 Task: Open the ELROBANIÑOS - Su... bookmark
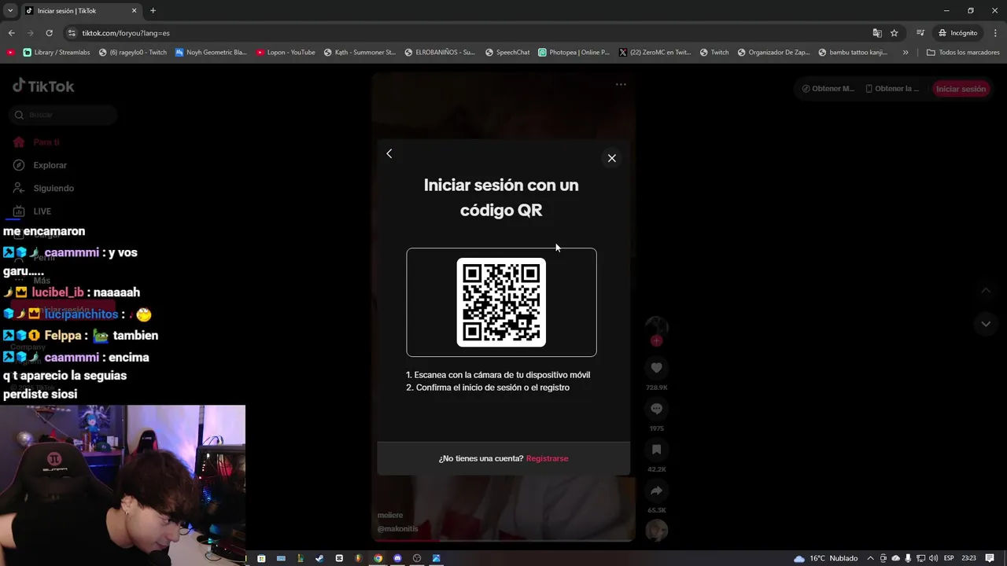pyautogui.click(x=439, y=53)
